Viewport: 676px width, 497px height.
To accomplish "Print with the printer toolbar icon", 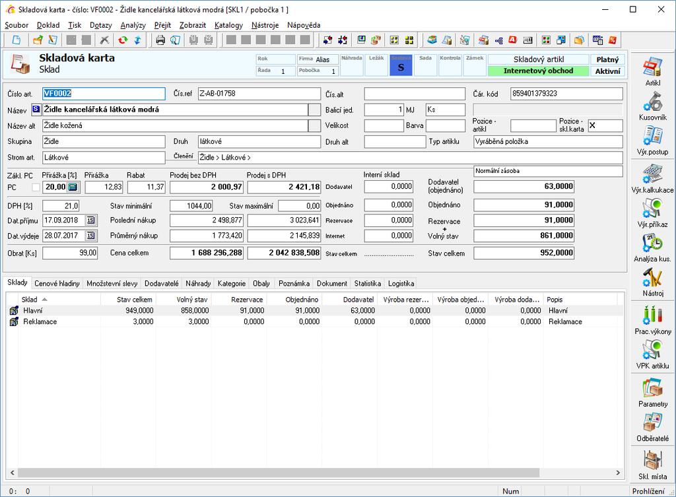I will (160, 40).
